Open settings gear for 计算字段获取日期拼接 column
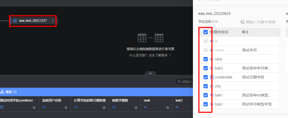 tap(104, 108)
